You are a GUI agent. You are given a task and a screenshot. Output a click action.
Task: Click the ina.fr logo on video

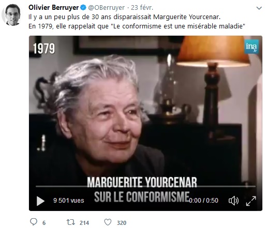pyautogui.click(x=251, y=47)
